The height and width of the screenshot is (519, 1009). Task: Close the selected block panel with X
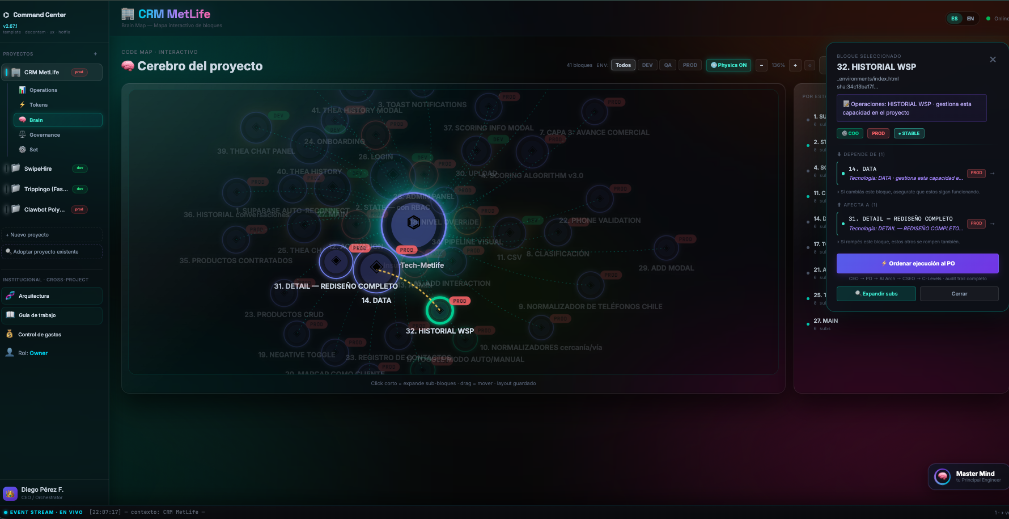tap(993, 60)
